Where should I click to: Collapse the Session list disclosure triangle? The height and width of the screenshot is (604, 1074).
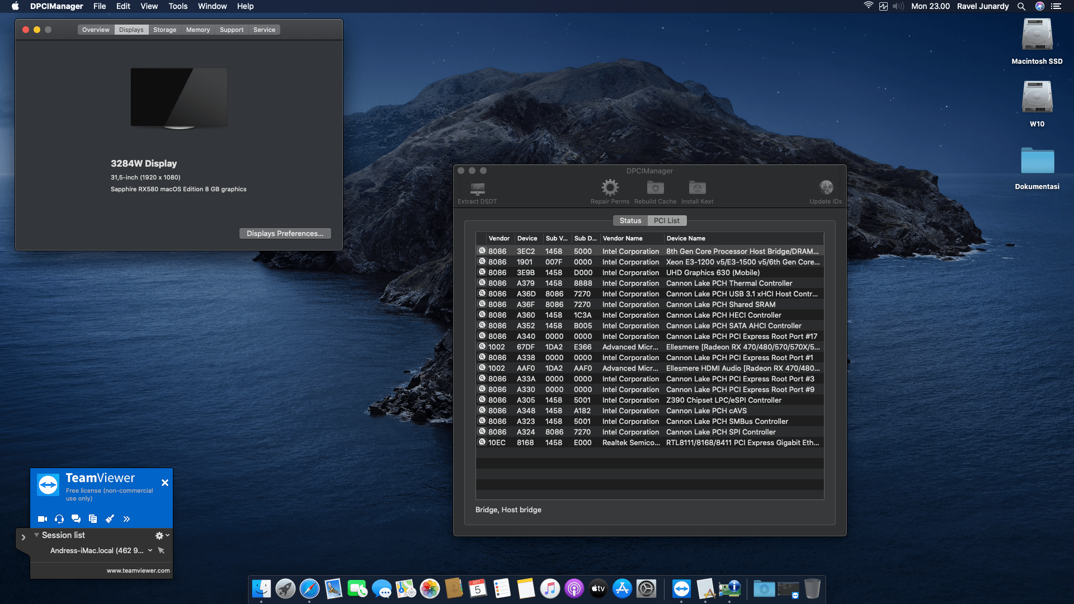(x=36, y=535)
